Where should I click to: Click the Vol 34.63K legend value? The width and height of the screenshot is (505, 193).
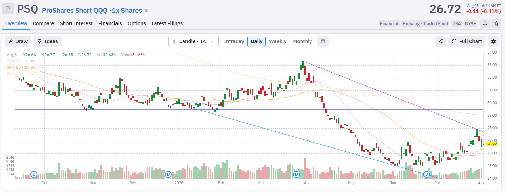pyautogui.click(x=106, y=55)
